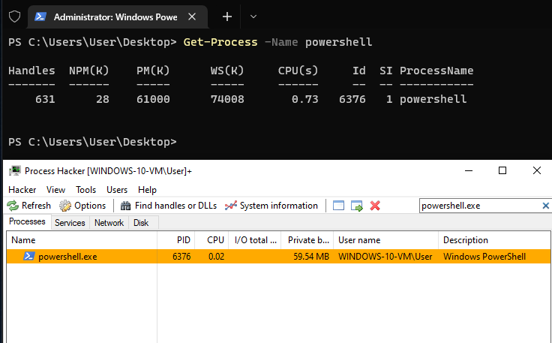Image resolution: width=552 pixels, height=343 pixels.
Task: Sort by the CPU column header
Action: pos(211,240)
